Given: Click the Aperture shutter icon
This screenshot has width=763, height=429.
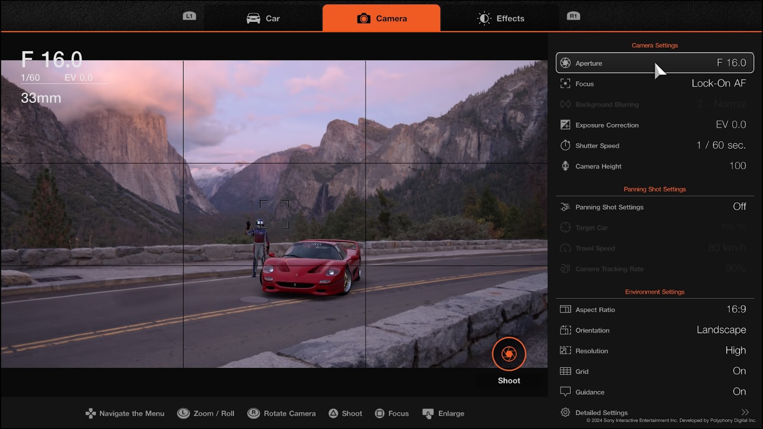Looking at the screenshot, I should pos(566,63).
